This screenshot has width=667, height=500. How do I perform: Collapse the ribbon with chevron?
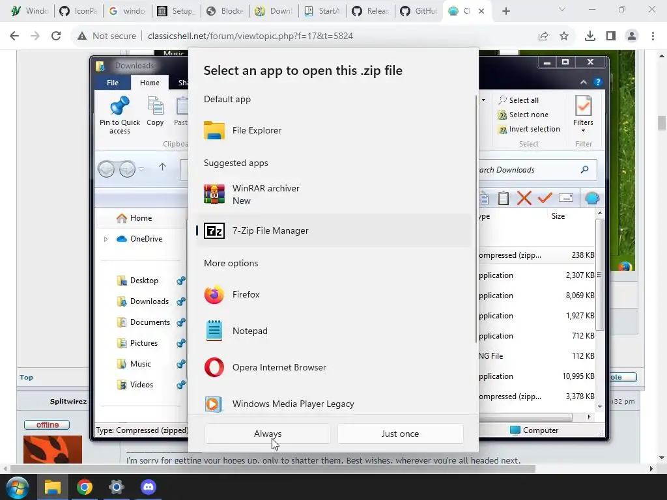pos(583,83)
